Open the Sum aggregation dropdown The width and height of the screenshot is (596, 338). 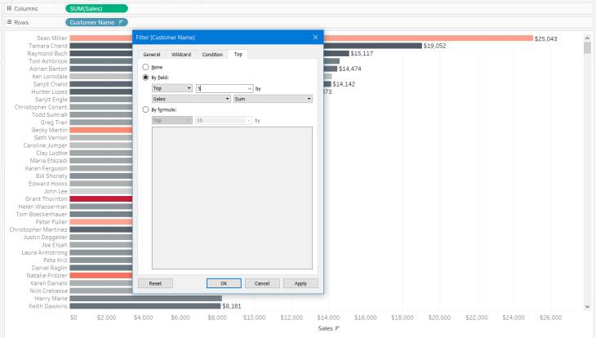273,99
